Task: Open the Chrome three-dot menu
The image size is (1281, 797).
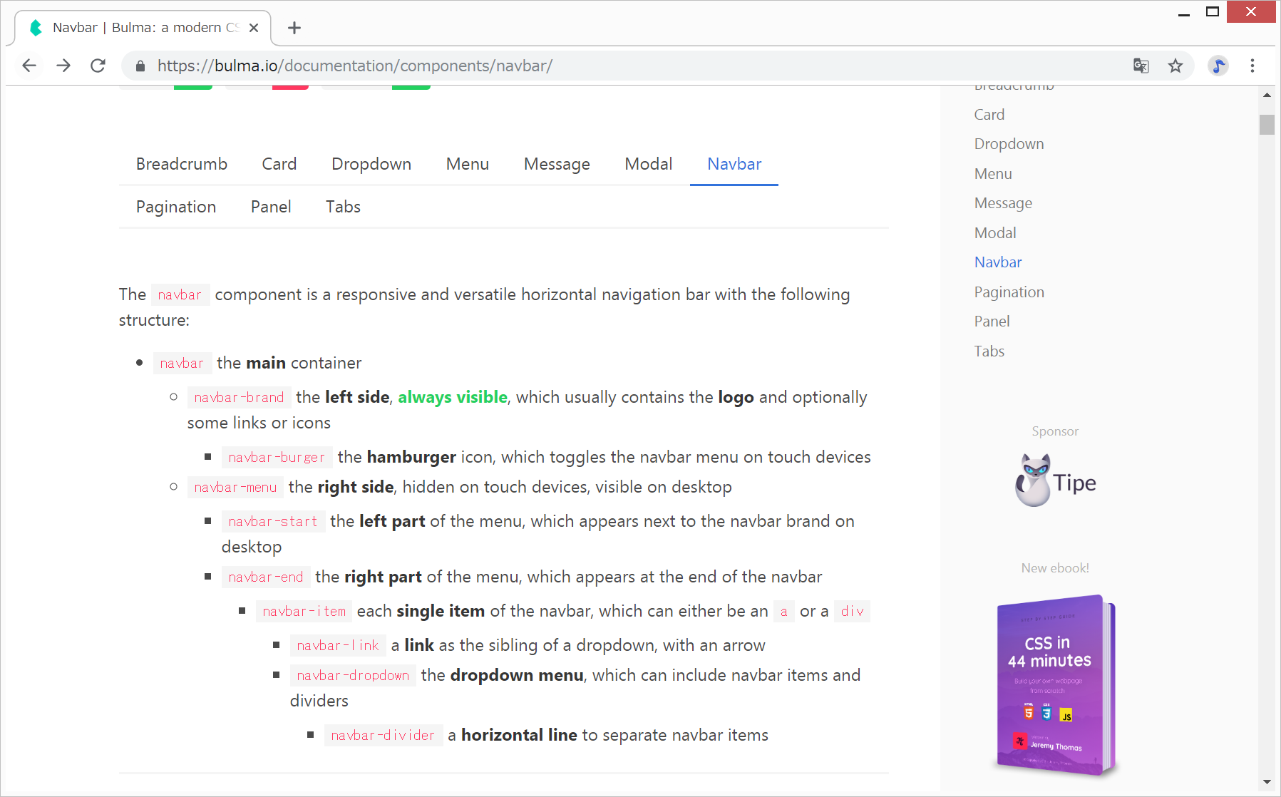Action: (1252, 66)
